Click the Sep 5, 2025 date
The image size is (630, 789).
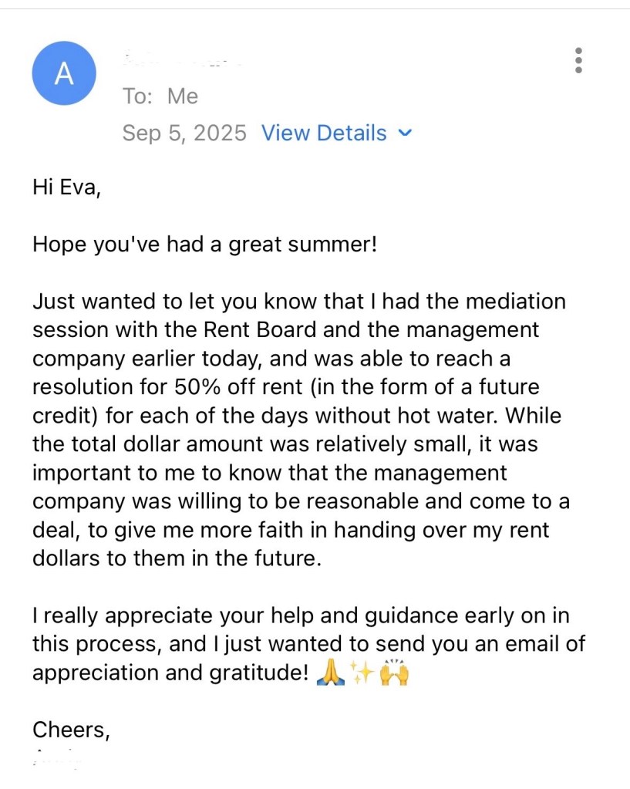[184, 133]
